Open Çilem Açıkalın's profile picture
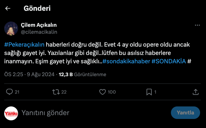 click(x=11, y=29)
